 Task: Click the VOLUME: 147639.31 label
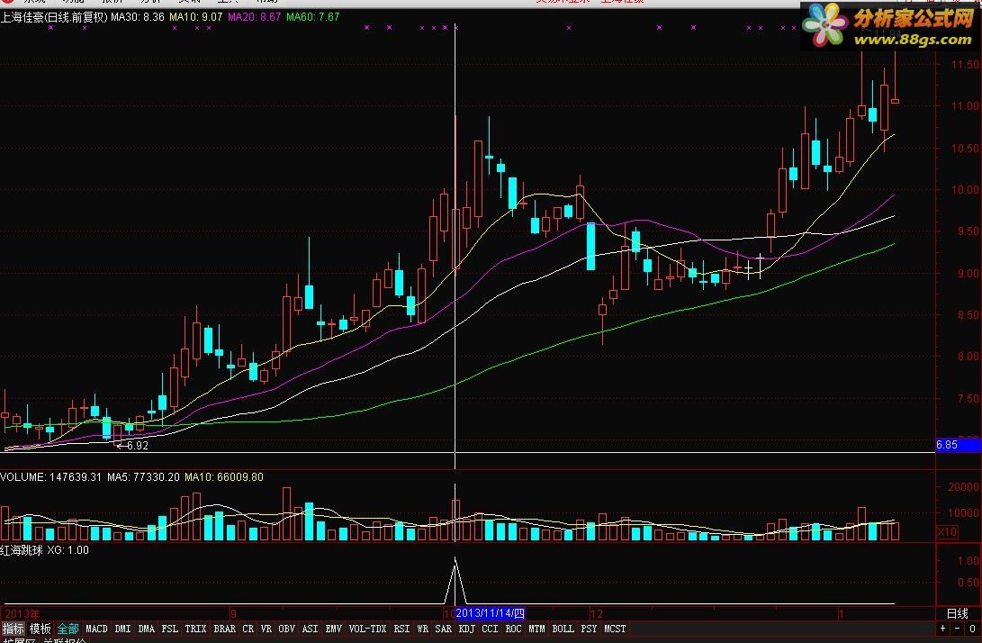pos(50,477)
